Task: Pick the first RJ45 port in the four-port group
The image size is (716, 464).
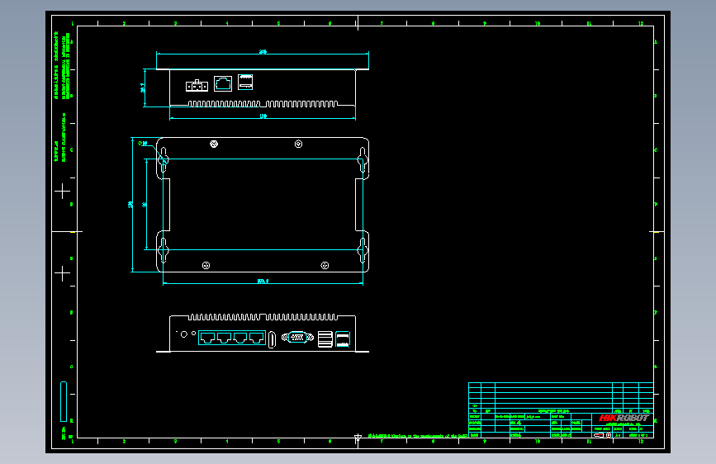Action: pos(207,338)
